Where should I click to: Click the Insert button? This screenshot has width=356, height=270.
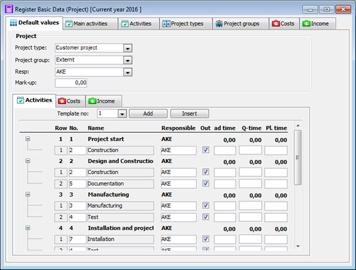189,114
